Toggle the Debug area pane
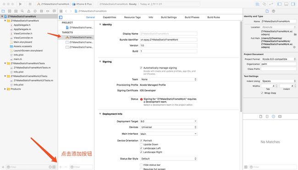298x170 pixels. point(287,4)
